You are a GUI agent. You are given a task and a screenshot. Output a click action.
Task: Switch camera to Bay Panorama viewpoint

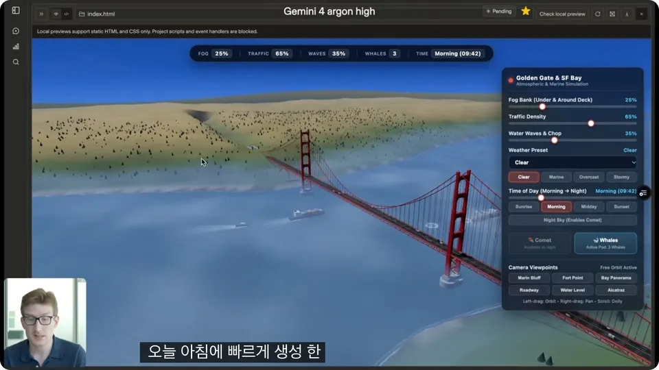(x=616, y=277)
